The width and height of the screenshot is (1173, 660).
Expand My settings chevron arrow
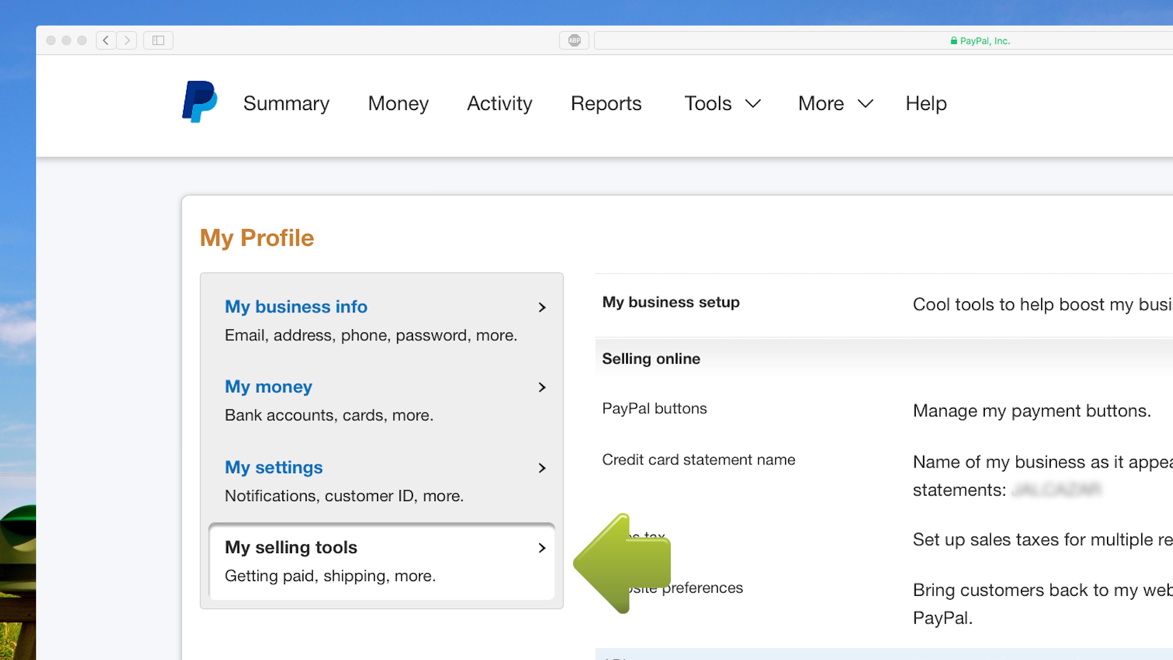[542, 468]
